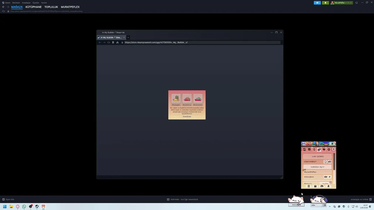Click the Lobiden Ayrıl button
This screenshot has height=210, width=374.
click(317, 167)
